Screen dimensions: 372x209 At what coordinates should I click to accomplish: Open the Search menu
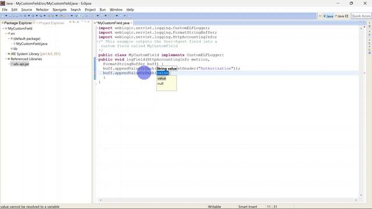point(76,10)
